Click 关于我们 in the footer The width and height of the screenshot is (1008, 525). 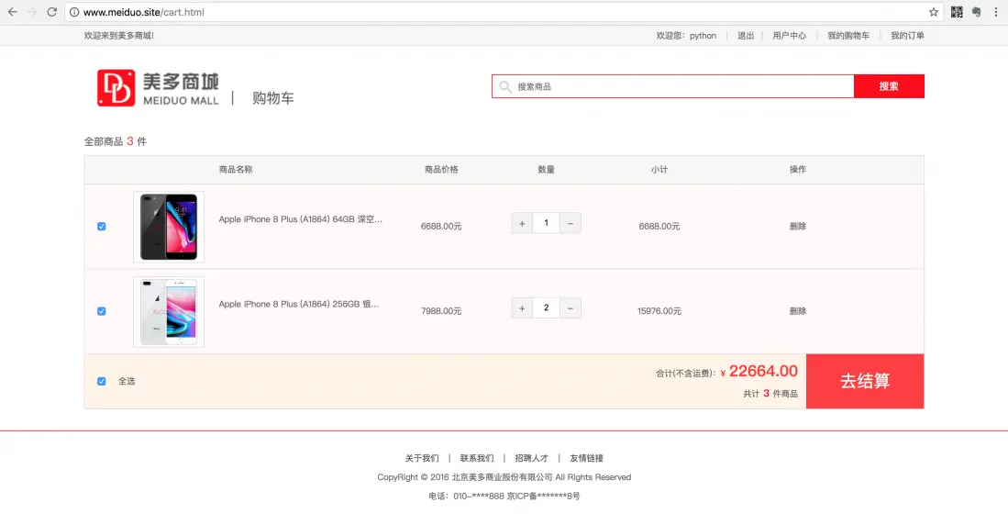pyautogui.click(x=422, y=458)
